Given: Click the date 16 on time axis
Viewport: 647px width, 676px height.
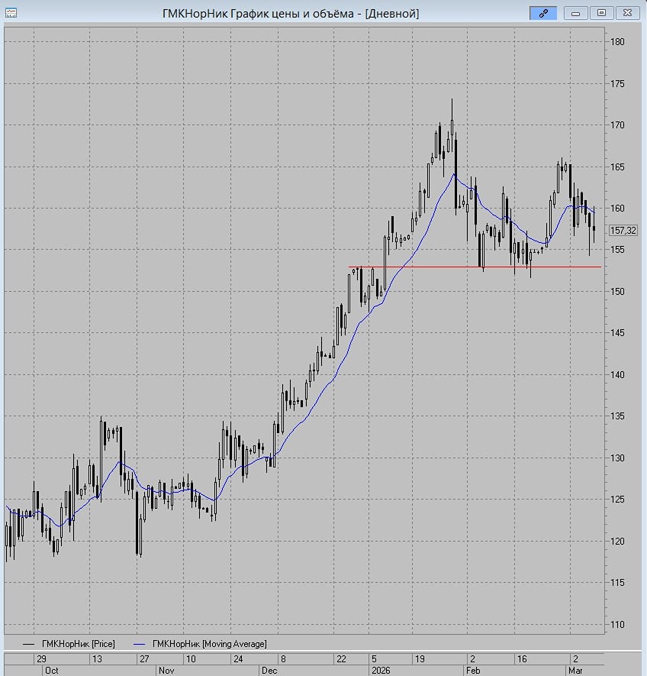Looking at the screenshot, I should (x=522, y=658).
